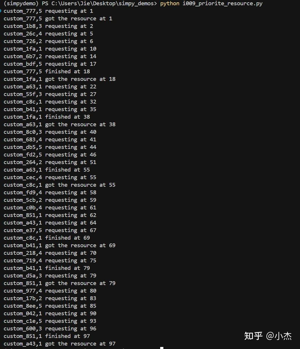Click the (simpydemo) environment label
Screen dimensions: 300x349
[21, 3]
